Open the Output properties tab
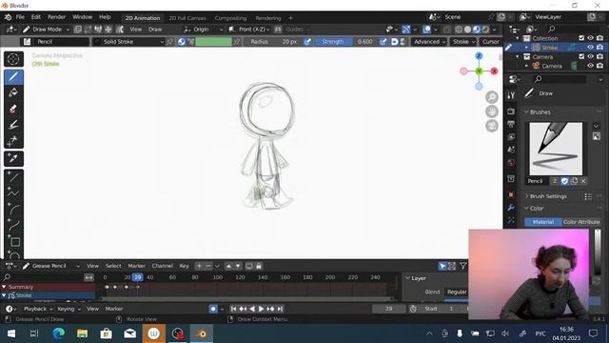Screen dimensions: 609x343 tap(511, 125)
